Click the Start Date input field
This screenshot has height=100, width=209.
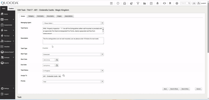(49, 60)
